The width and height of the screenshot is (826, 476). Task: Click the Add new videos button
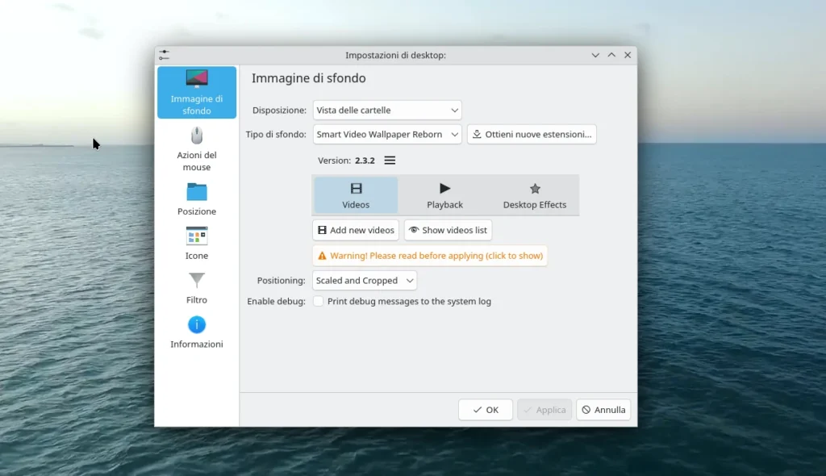pos(356,230)
